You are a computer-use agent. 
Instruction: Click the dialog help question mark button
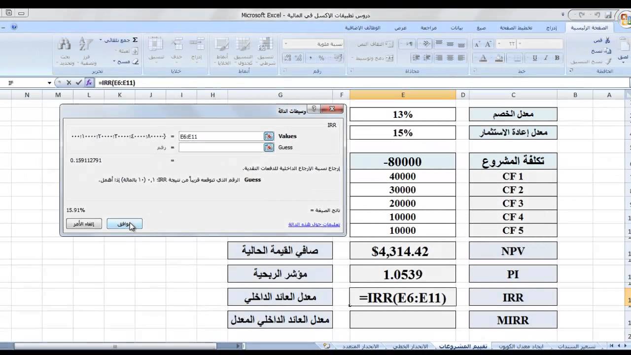click(313, 108)
